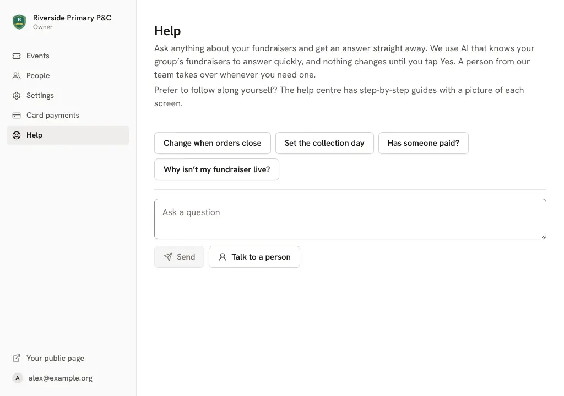Click the Riverside Primary P&C group name

click(x=72, y=18)
